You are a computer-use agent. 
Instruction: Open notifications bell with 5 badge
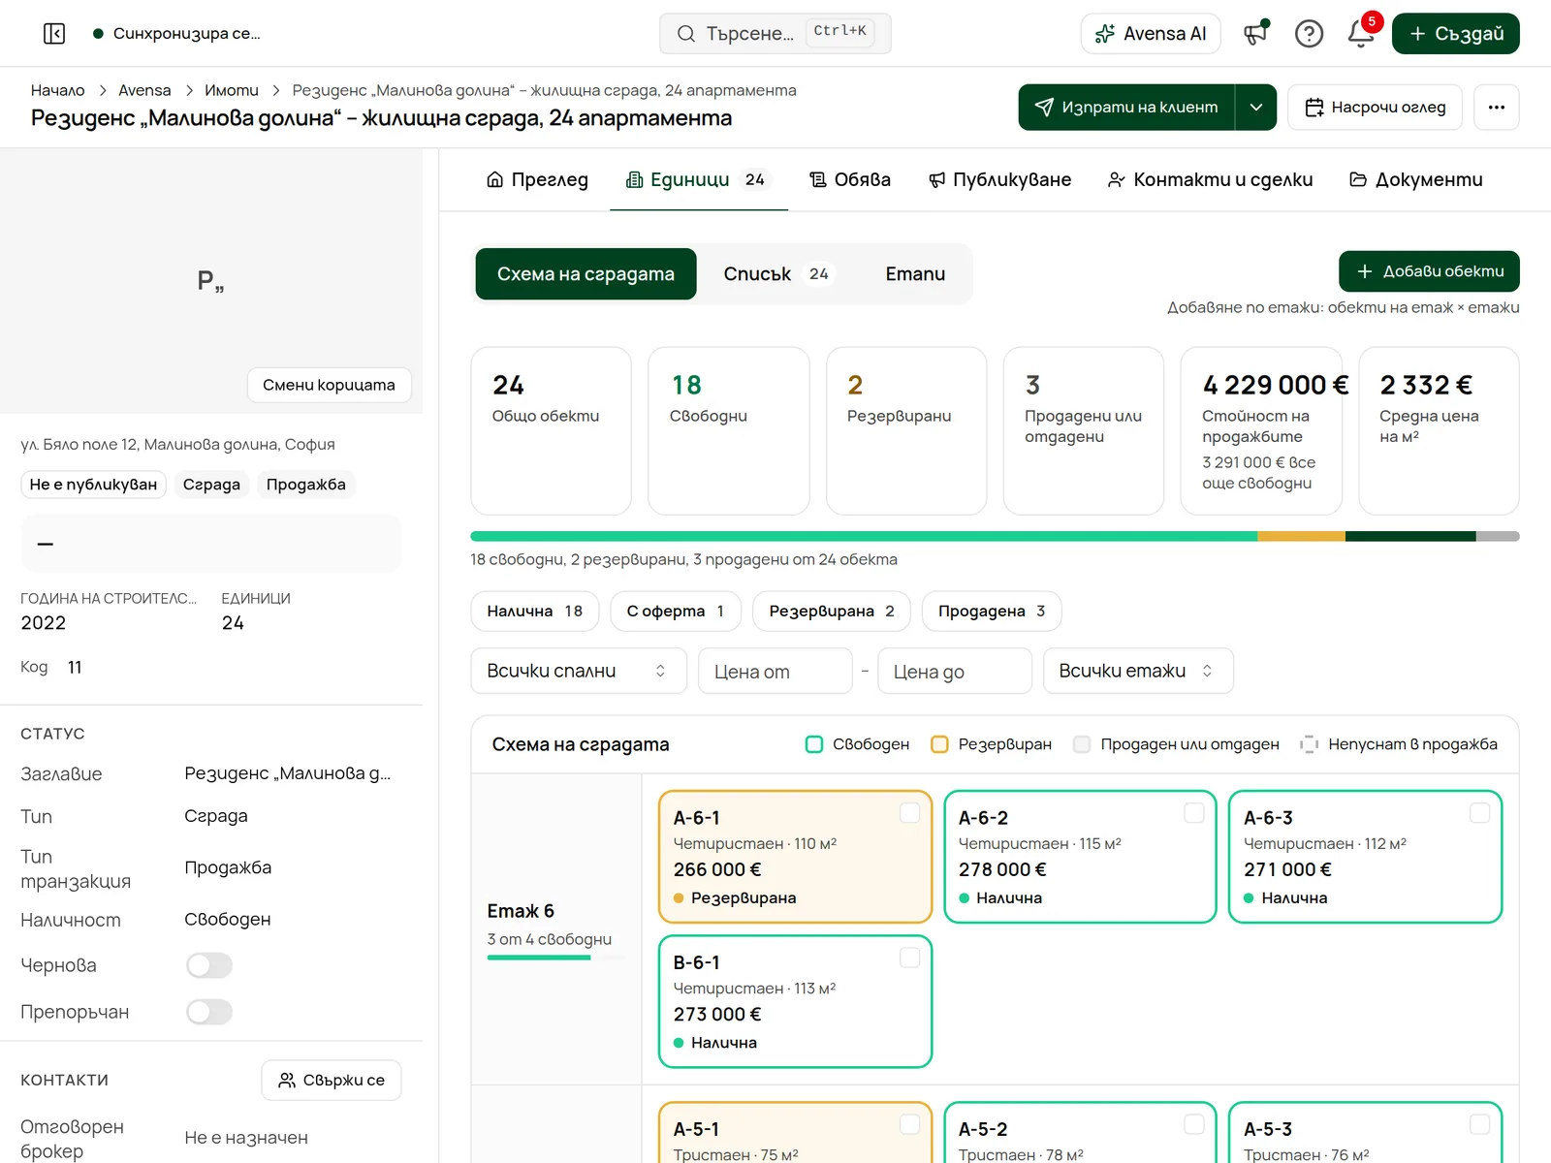point(1362,32)
